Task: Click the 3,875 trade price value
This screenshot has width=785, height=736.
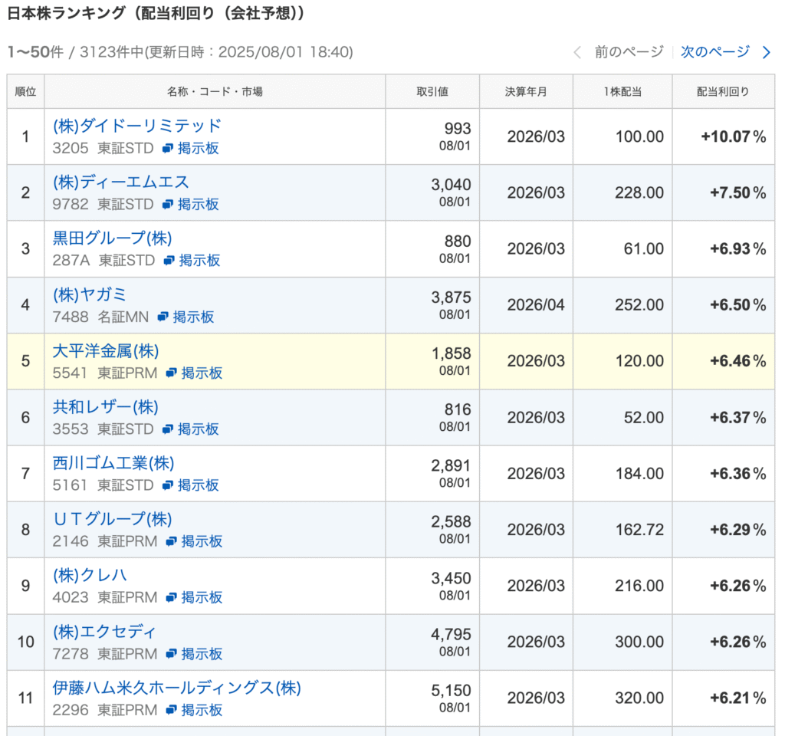Action: 451,297
